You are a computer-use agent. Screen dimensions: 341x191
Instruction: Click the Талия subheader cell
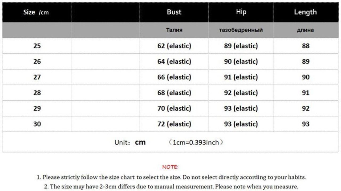(x=174, y=30)
